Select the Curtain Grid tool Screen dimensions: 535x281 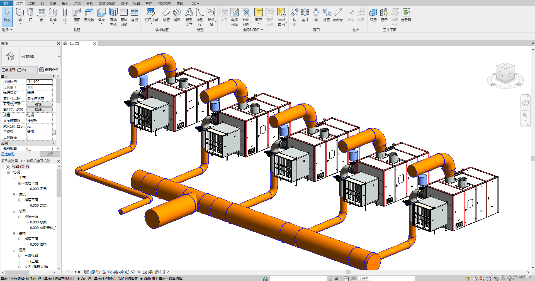[124, 17]
